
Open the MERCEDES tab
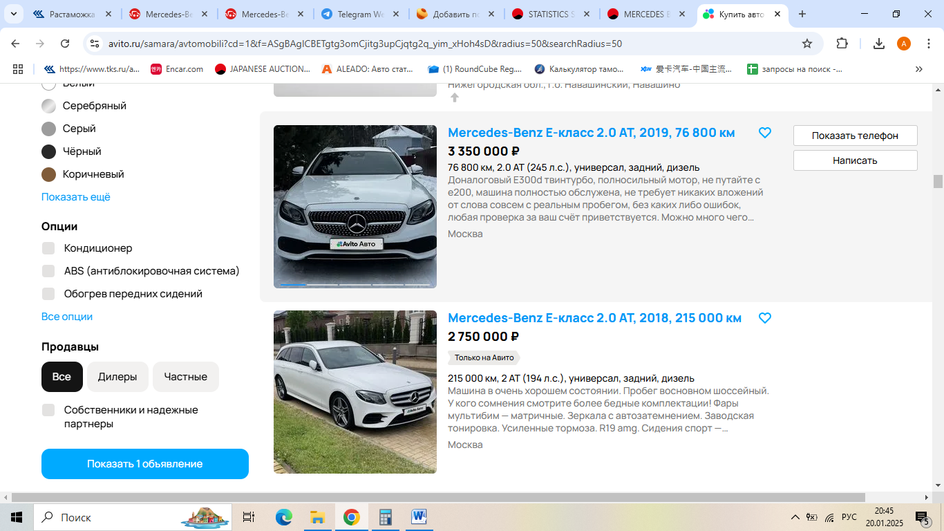click(646, 14)
